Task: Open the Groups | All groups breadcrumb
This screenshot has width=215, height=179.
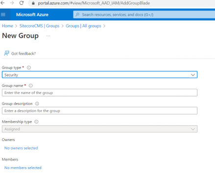Action: [83, 26]
